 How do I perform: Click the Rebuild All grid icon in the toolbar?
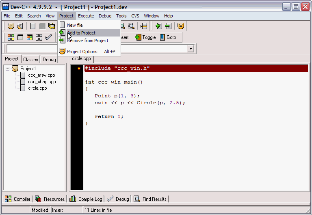[39, 37]
